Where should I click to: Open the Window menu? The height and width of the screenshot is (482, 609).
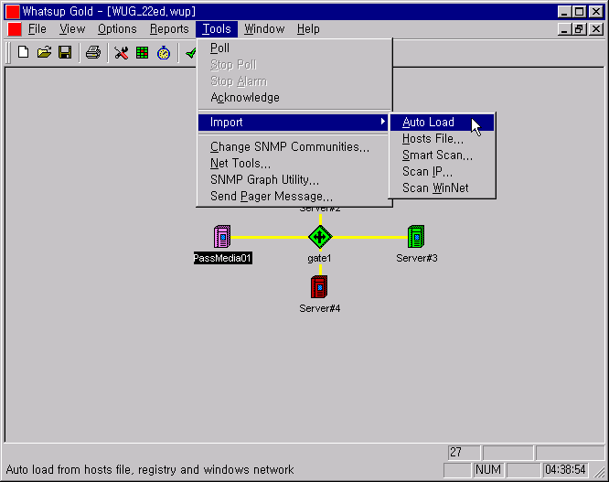click(x=264, y=29)
